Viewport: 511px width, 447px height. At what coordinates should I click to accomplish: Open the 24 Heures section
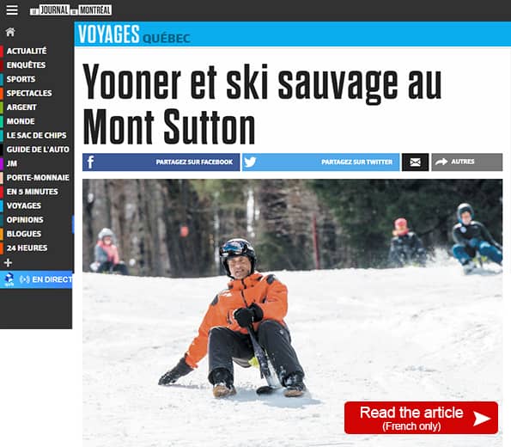coord(27,248)
